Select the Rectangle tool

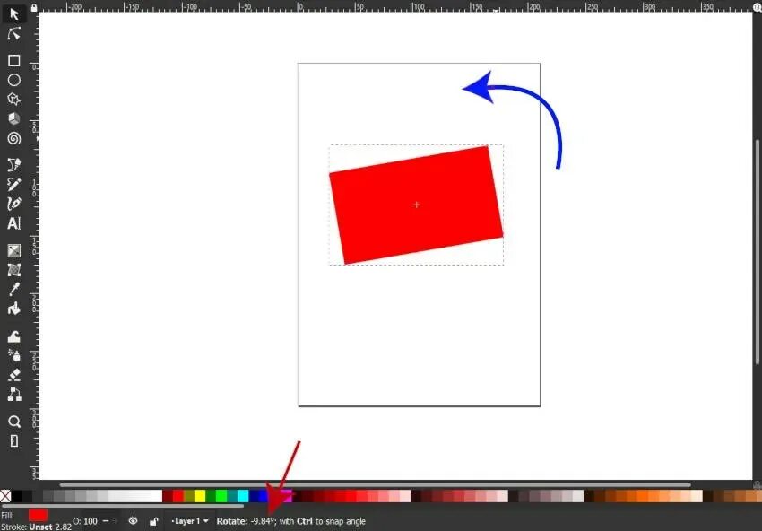(13, 60)
